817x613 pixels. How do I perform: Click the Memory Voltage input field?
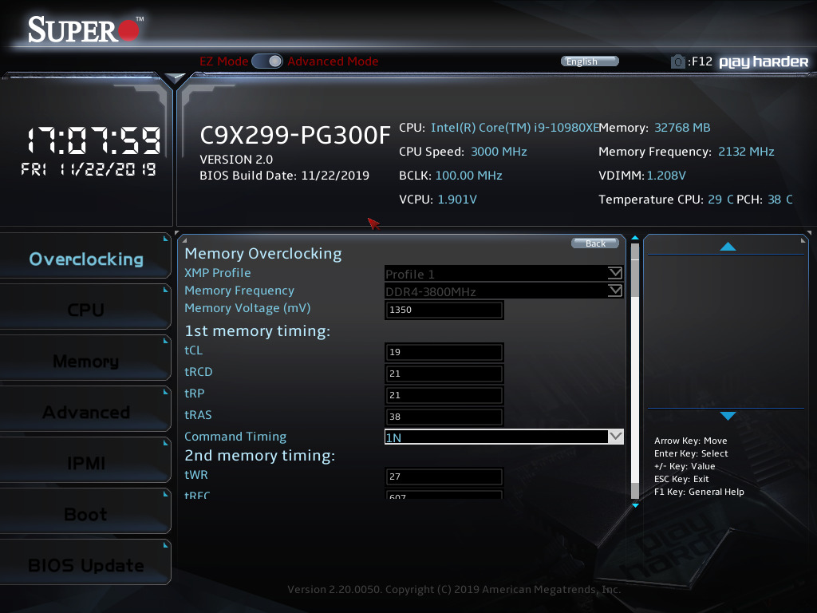[x=444, y=310]
